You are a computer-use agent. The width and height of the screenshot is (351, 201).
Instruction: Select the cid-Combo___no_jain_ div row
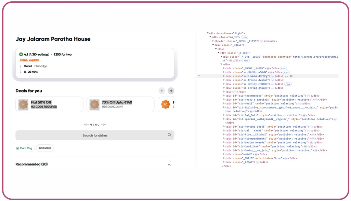(x=276, y=150)
